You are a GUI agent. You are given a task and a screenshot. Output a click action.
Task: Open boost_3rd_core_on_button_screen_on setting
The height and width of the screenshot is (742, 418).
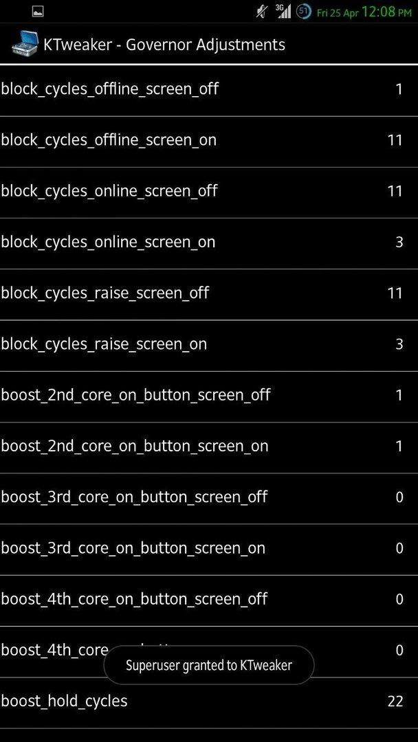click(x=209, y=550)
